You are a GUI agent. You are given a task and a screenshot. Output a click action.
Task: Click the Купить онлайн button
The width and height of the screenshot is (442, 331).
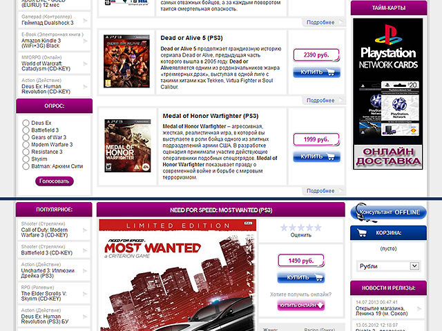coord(300,305)
